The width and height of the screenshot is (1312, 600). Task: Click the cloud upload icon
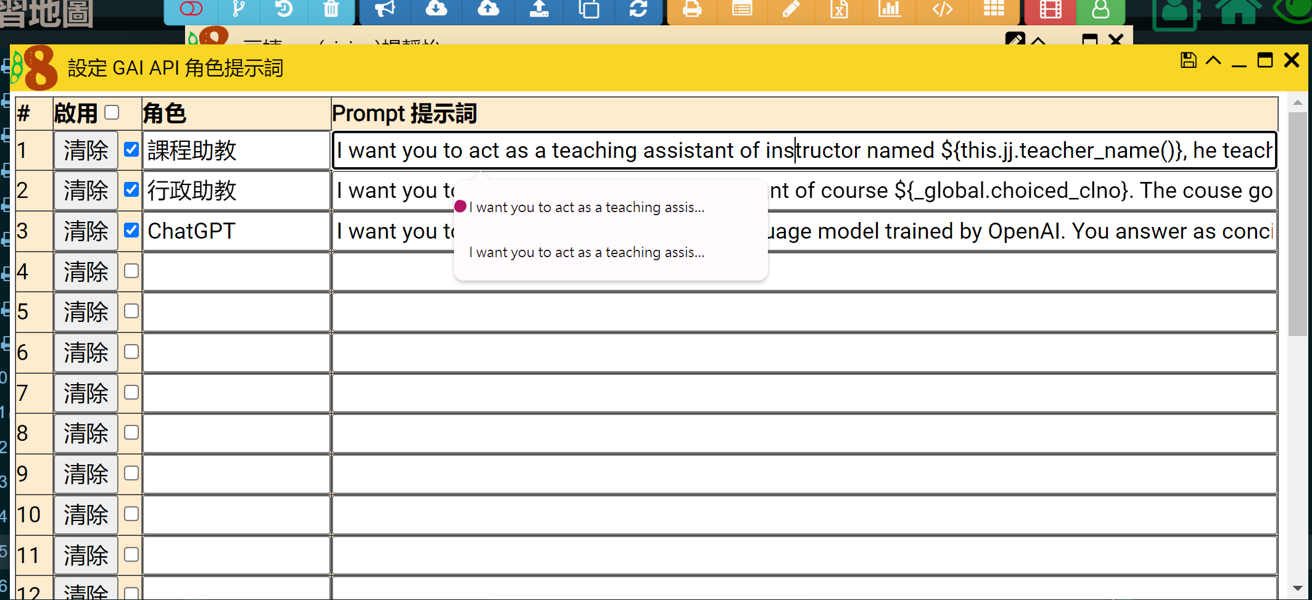click(x=488, y=9)
